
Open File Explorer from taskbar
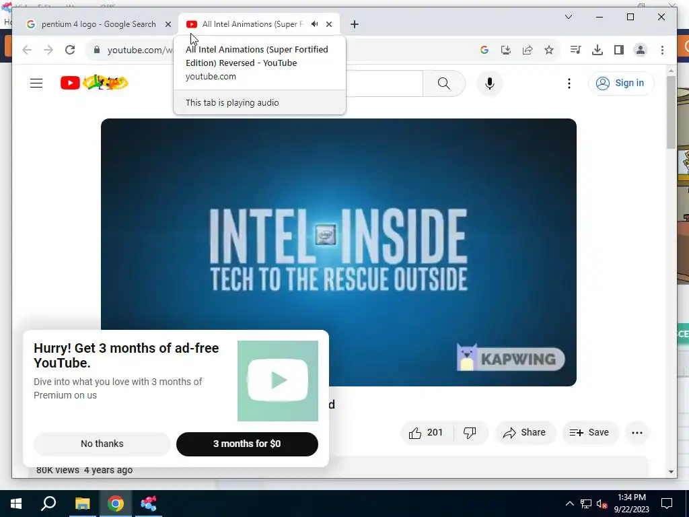[x=82, y=504]
